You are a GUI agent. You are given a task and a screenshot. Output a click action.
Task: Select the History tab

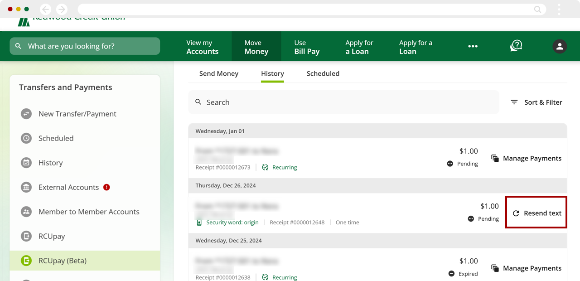(272, 73)
